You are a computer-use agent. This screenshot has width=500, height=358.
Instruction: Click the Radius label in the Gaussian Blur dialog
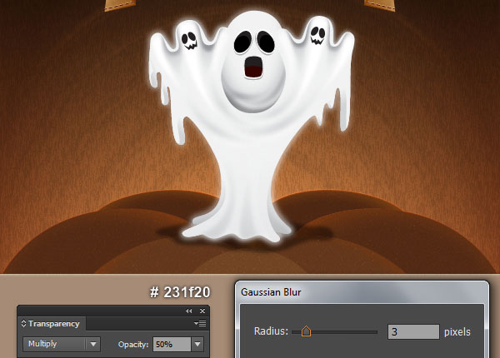(271, 331)
